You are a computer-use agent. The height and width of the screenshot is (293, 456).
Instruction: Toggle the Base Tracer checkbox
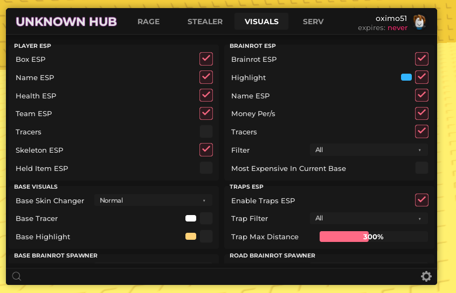click(206, 218)
